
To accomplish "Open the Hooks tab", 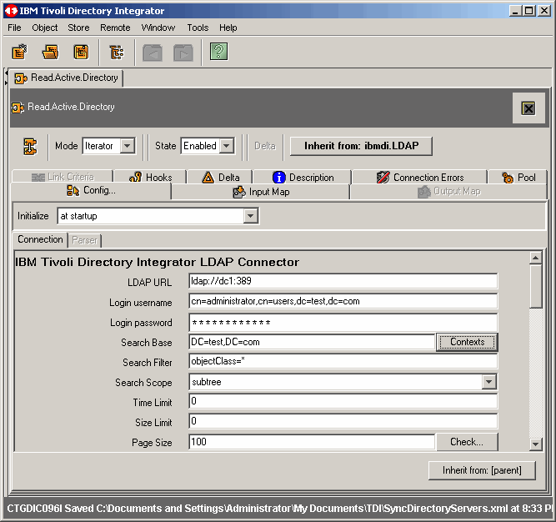I will [x=151, y=177].
